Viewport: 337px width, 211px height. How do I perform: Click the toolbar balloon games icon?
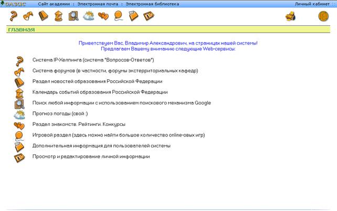point(119,16)
